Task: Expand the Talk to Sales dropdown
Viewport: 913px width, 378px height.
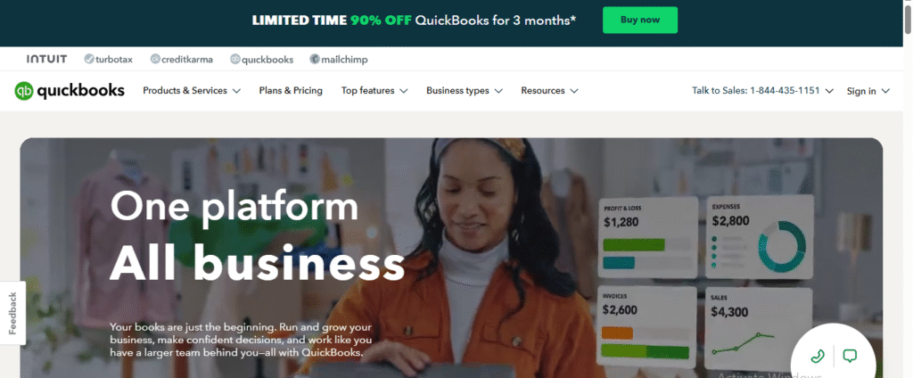Action: 763,91
